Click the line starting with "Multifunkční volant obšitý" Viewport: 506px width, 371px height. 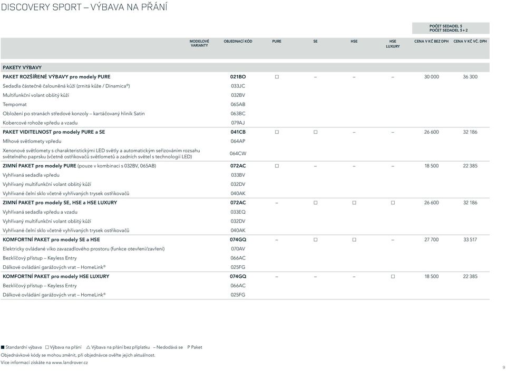pos(36,95)
